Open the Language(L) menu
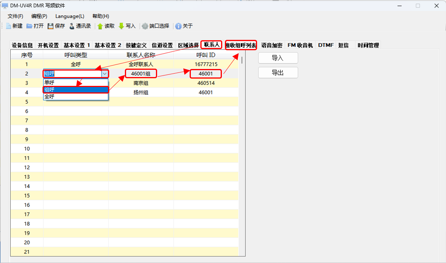 70,16
